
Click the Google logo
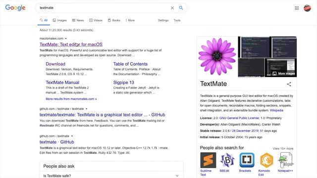(15, 8)
